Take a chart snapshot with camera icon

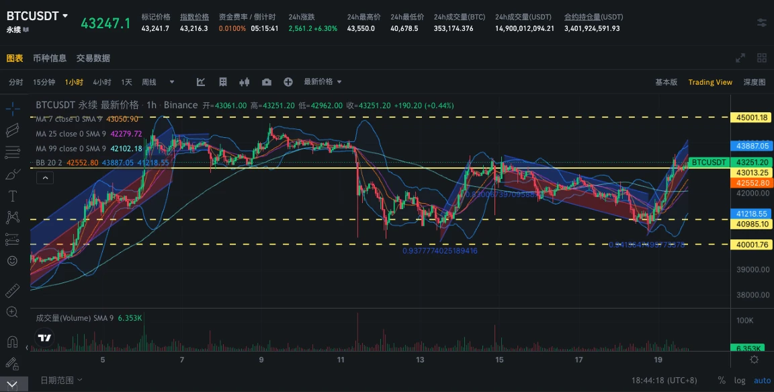point(267,82)
